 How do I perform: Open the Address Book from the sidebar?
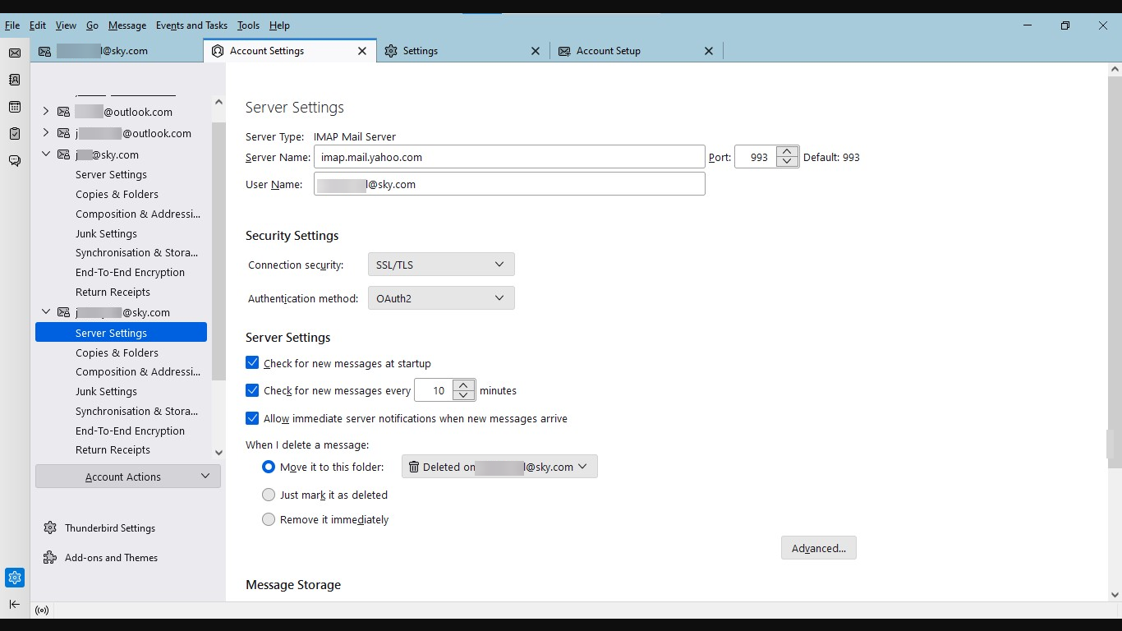[x=15, y=80]
